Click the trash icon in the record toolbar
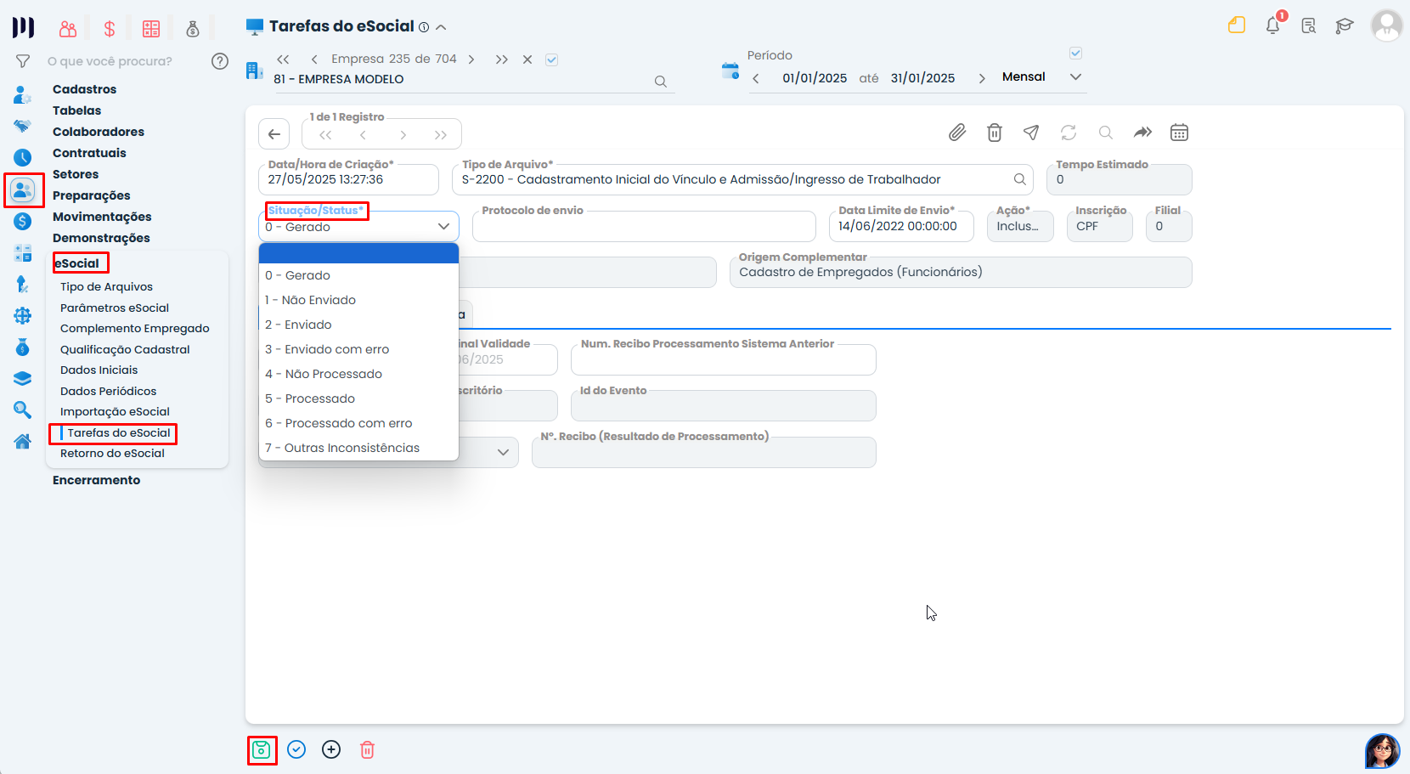This screenshot has width=1410, height=774. tap(995, 133)
